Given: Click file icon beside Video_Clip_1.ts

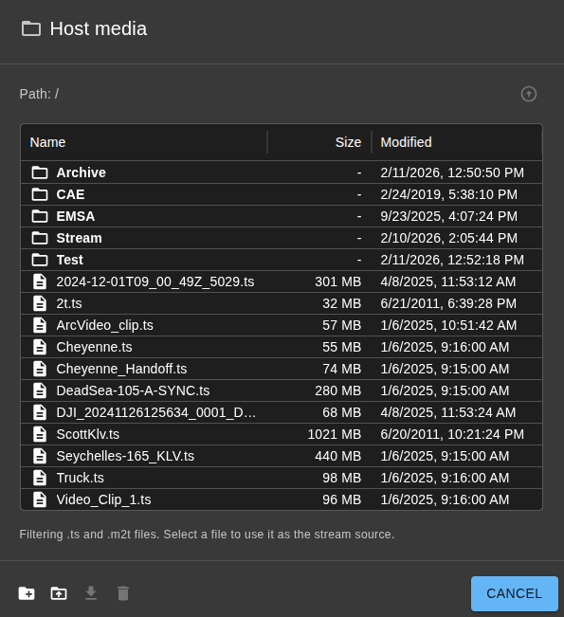Looking at the screenshot, I should tap(40, 499).
